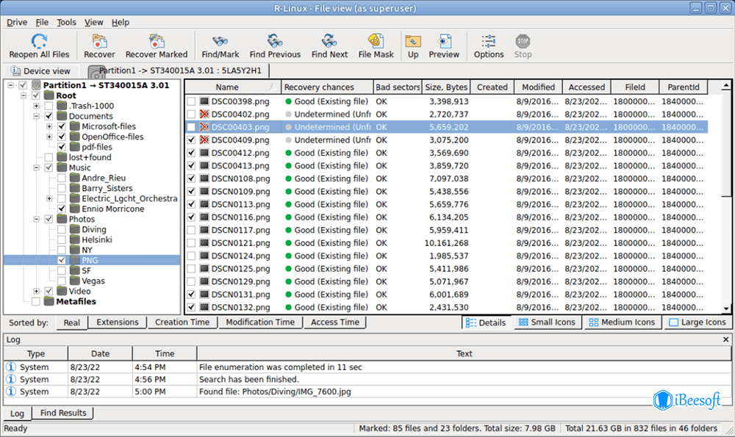
Task: Mark the DSCN0117.png checkbox
Action: [191, 230]
